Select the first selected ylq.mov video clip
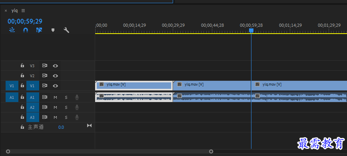Viewport: 347px width, 156px height. [x=134, y=86]
